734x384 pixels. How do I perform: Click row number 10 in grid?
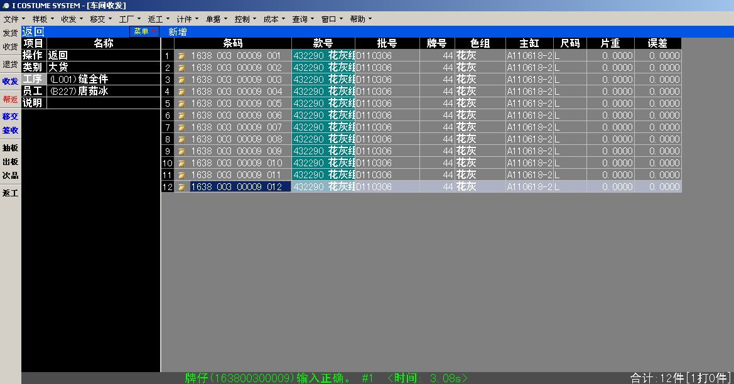tap(168, 163)
